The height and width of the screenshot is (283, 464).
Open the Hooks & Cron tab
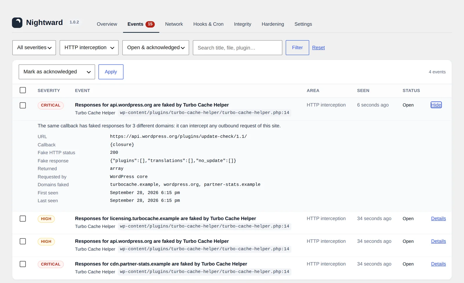pos(208,24)
